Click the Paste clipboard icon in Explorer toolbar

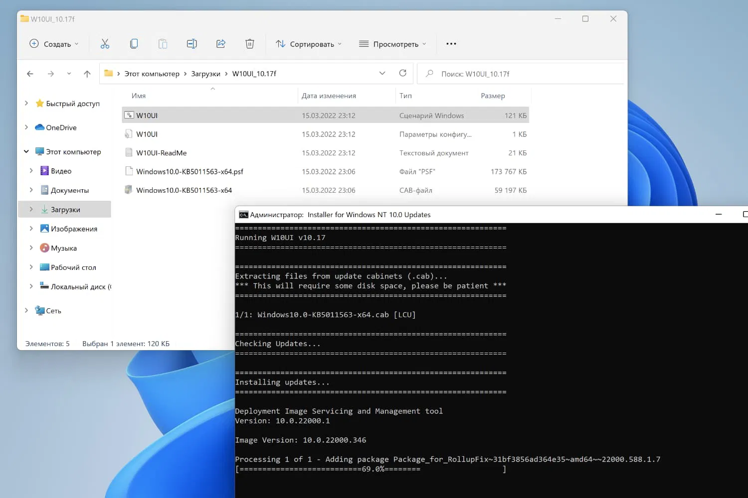coord(163,44)
